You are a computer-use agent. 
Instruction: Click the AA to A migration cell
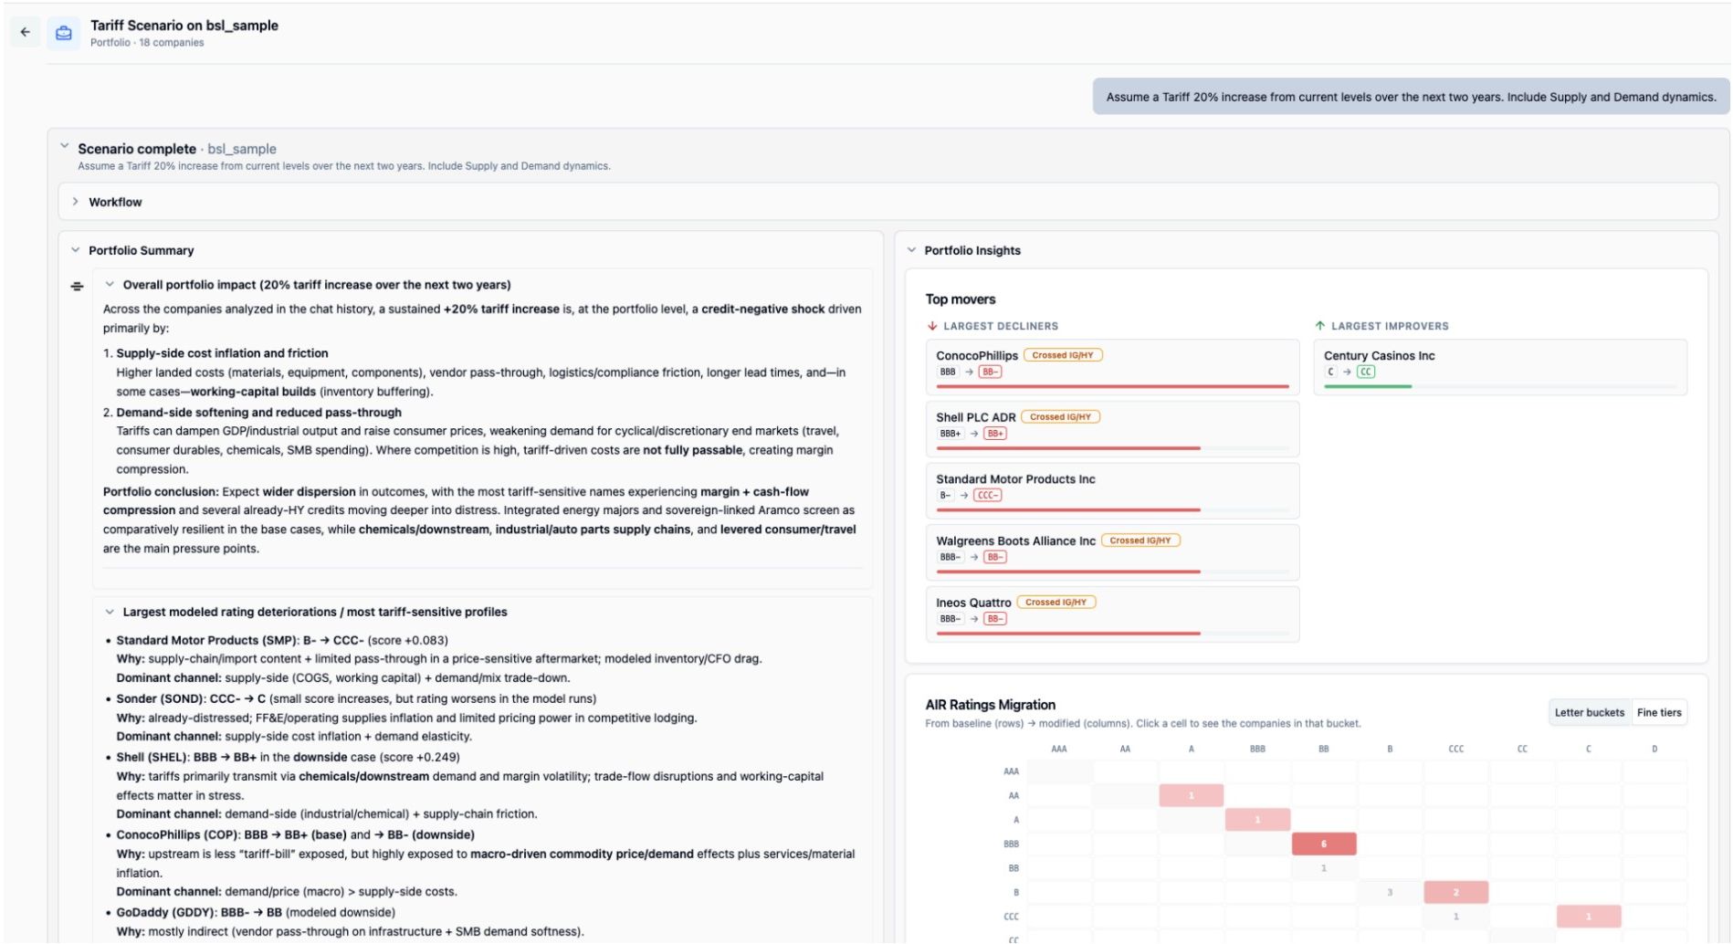pyautogui.click(x=1191, y=796)
